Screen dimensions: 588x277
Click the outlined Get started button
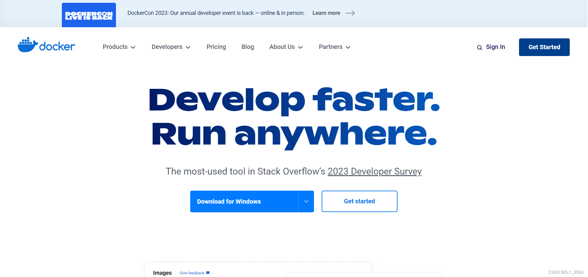pos(359,201)
